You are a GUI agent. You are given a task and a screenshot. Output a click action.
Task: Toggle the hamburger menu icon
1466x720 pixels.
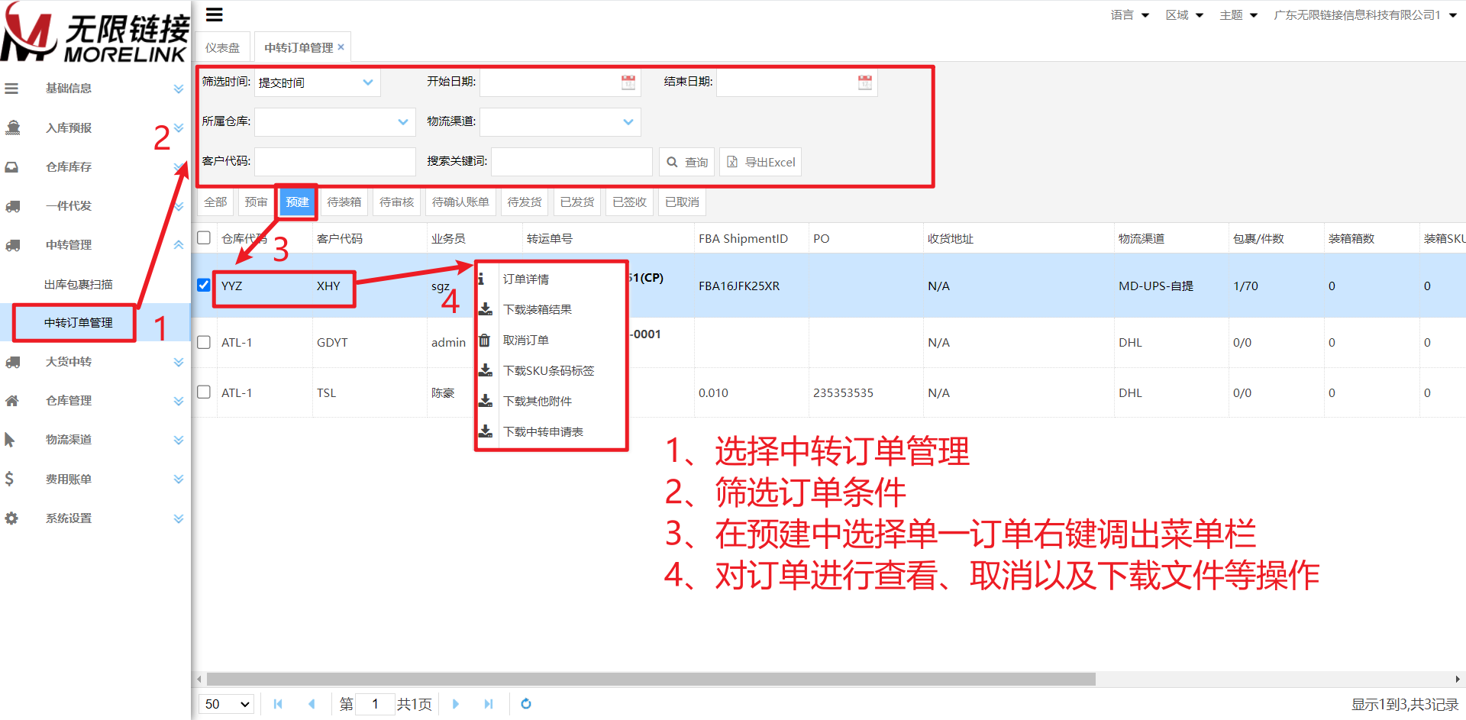215,15
